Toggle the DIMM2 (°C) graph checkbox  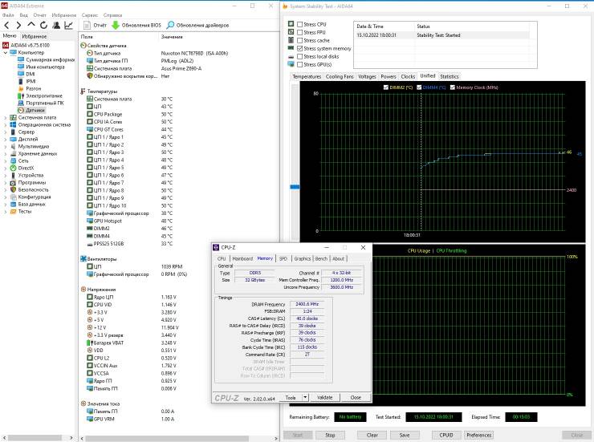[x=385, y=87]
